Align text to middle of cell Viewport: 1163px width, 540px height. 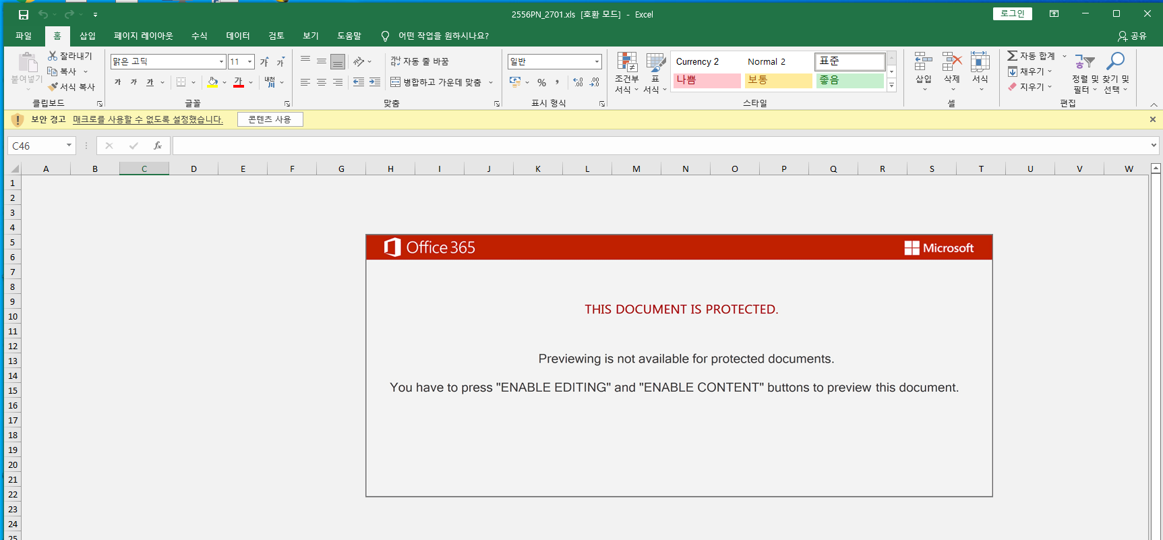[322, 61]
